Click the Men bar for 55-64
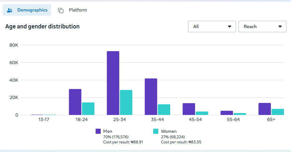The width and height of the screenshot is (291, 152). (227, 113)
